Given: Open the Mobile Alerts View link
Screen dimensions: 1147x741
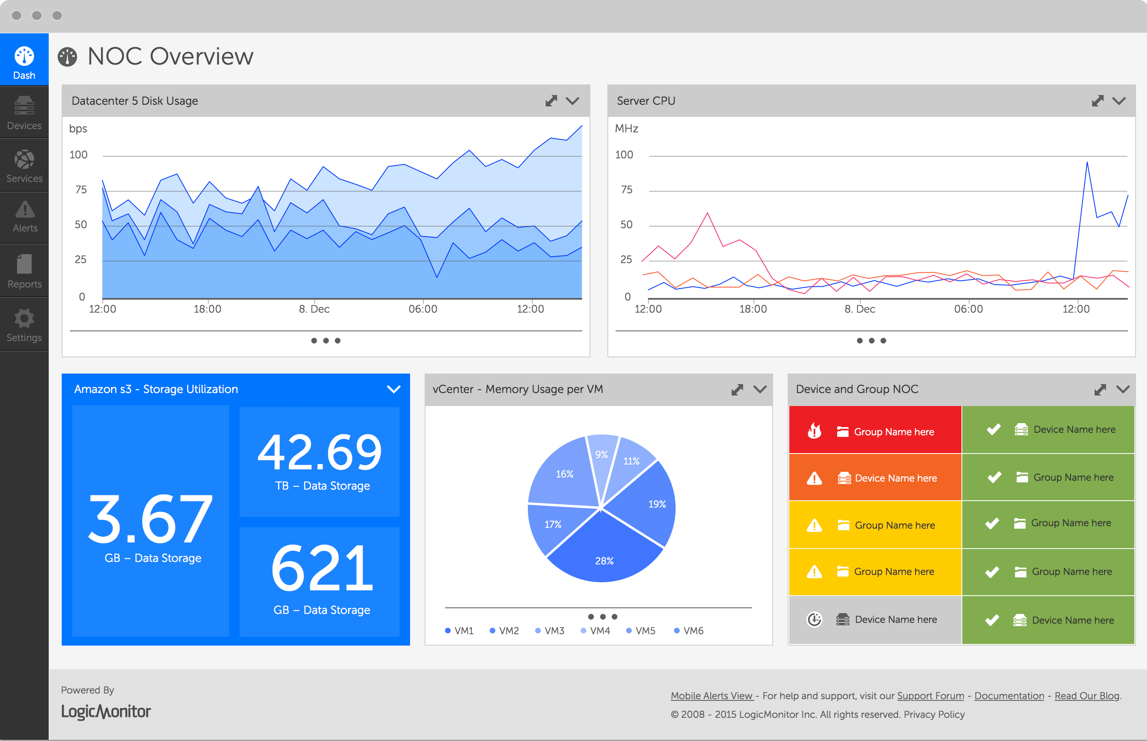Looking at the screenshot, I should [x=712, y=696].
